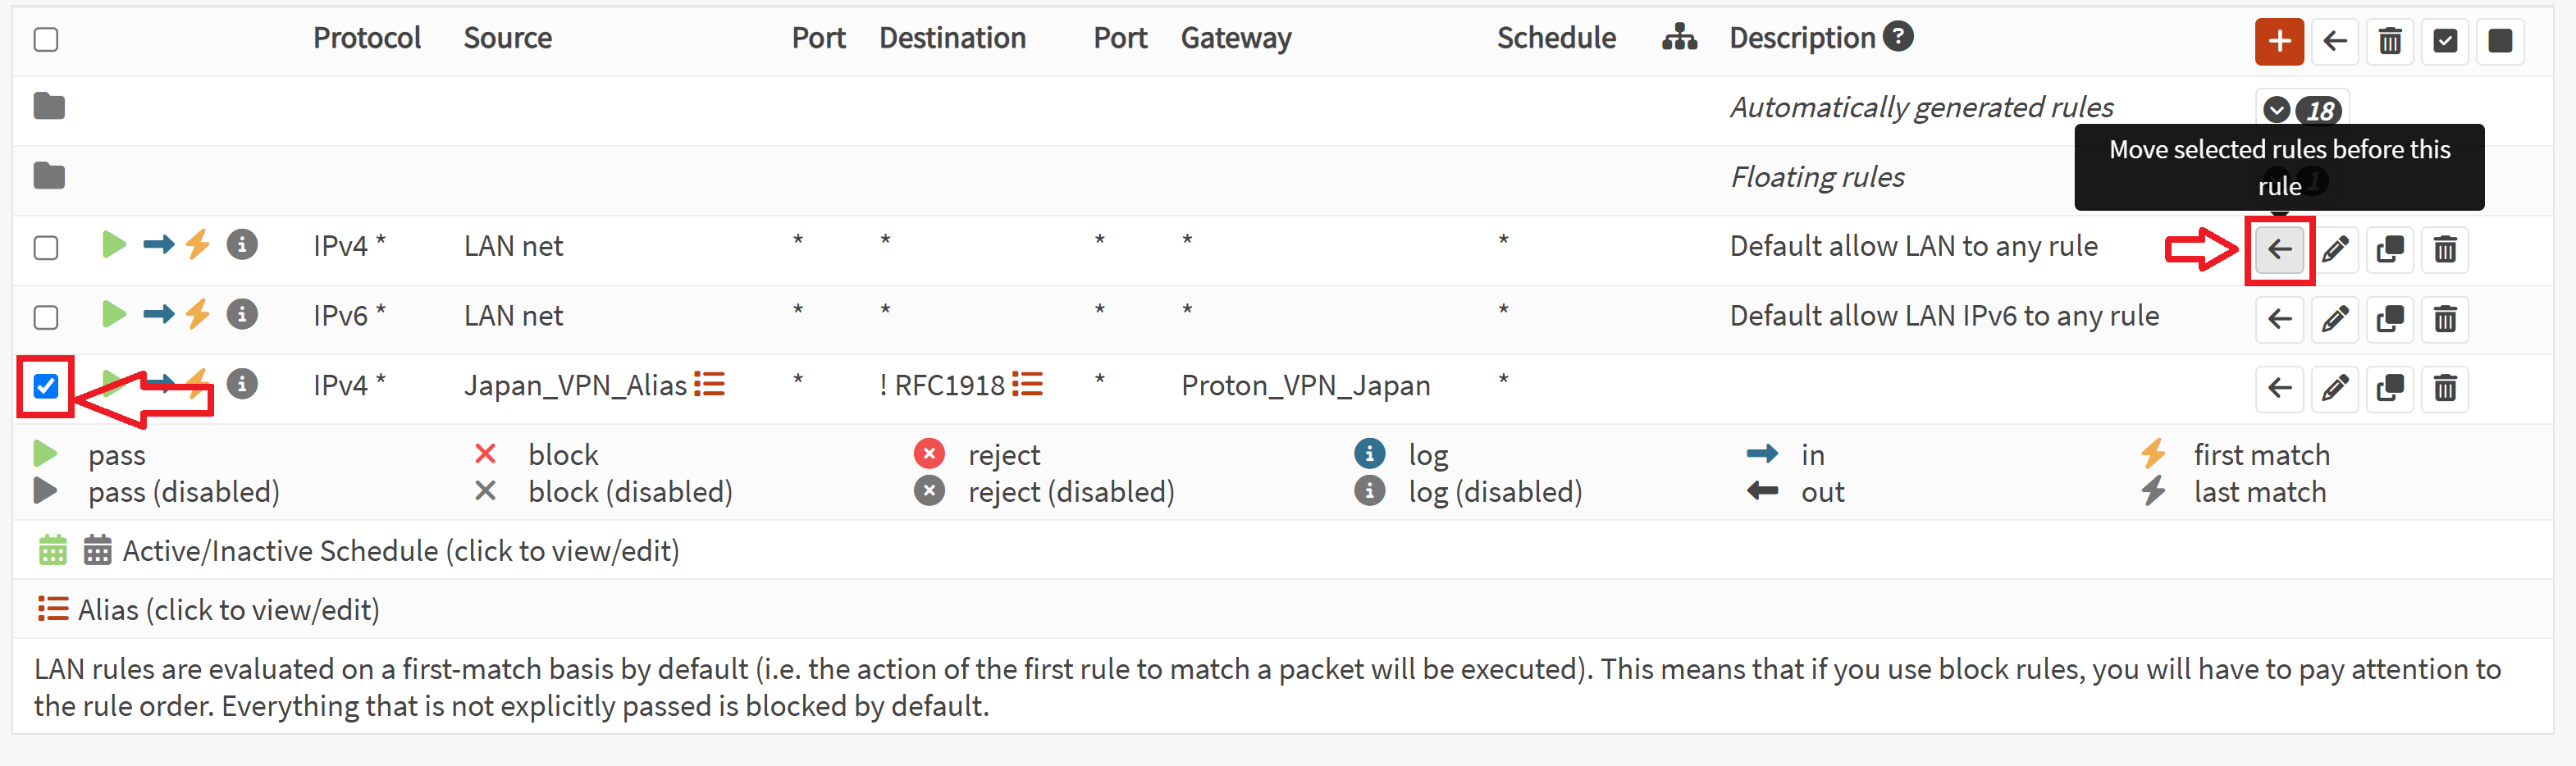Click the header trash icon to delete selected rules
The height and width of the screenshot is (766, 2576).
pos(2390,41)
